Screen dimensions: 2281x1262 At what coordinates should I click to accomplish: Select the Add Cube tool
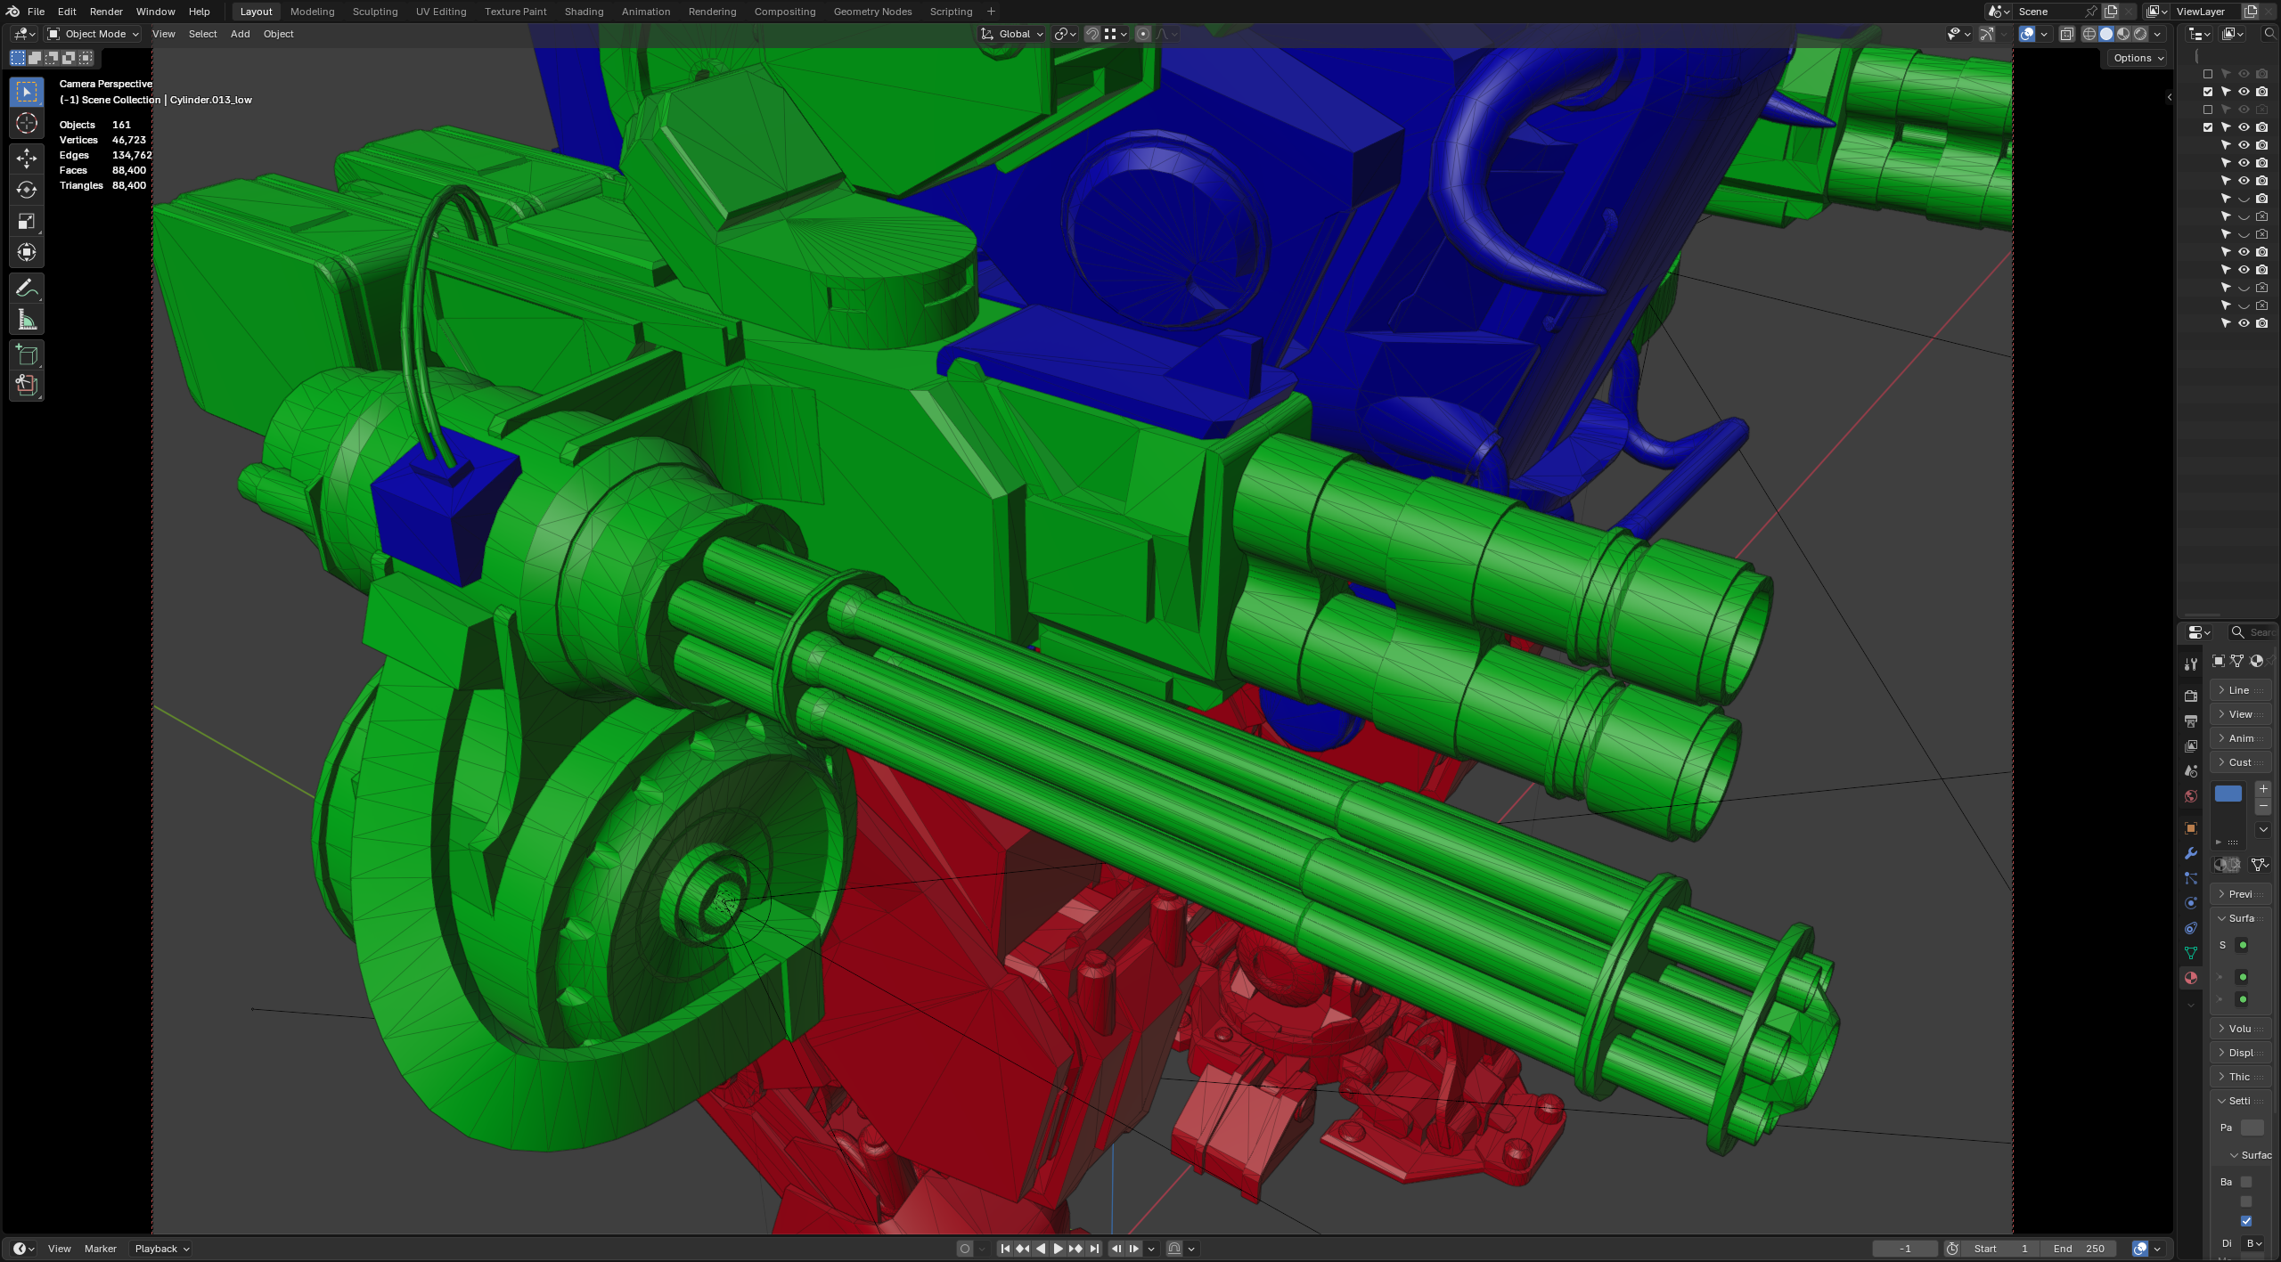point(27,355)
